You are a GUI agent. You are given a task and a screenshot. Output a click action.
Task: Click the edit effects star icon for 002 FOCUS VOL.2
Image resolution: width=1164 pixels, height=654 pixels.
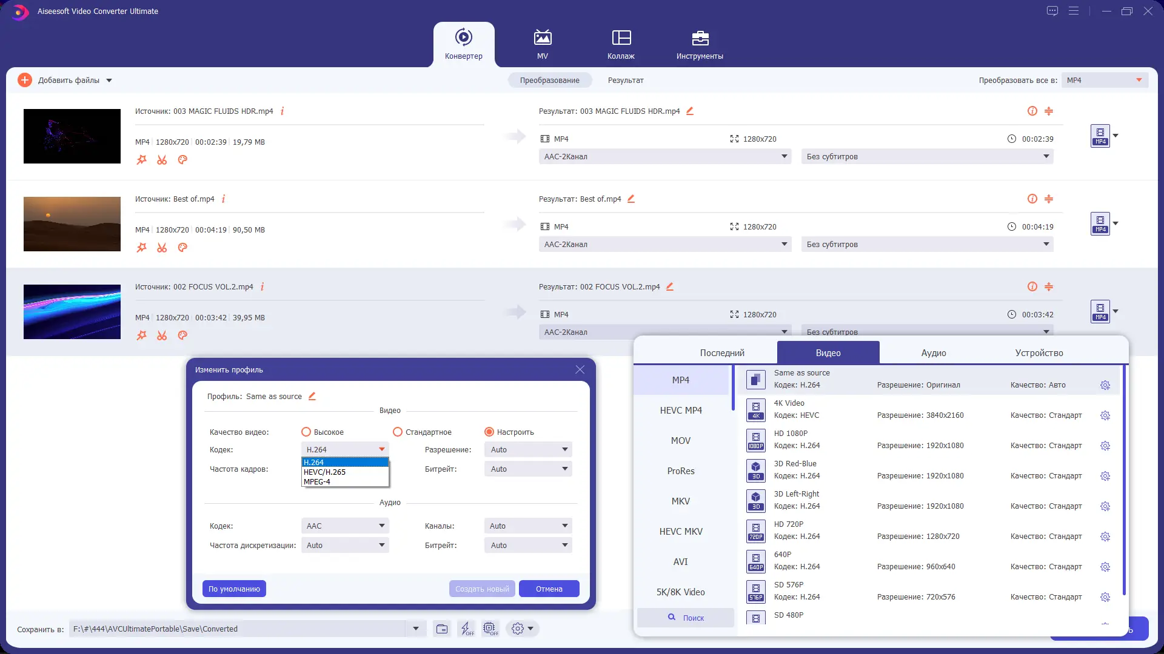click(141, 335)
